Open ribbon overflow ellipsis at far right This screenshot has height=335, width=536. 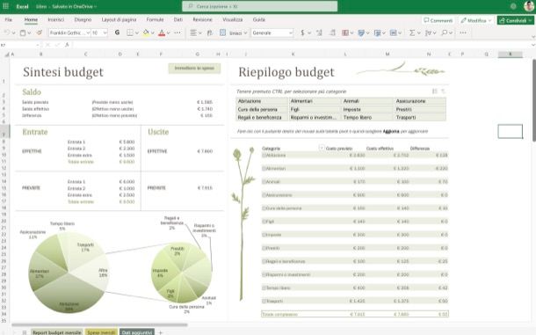click(463, 33)
